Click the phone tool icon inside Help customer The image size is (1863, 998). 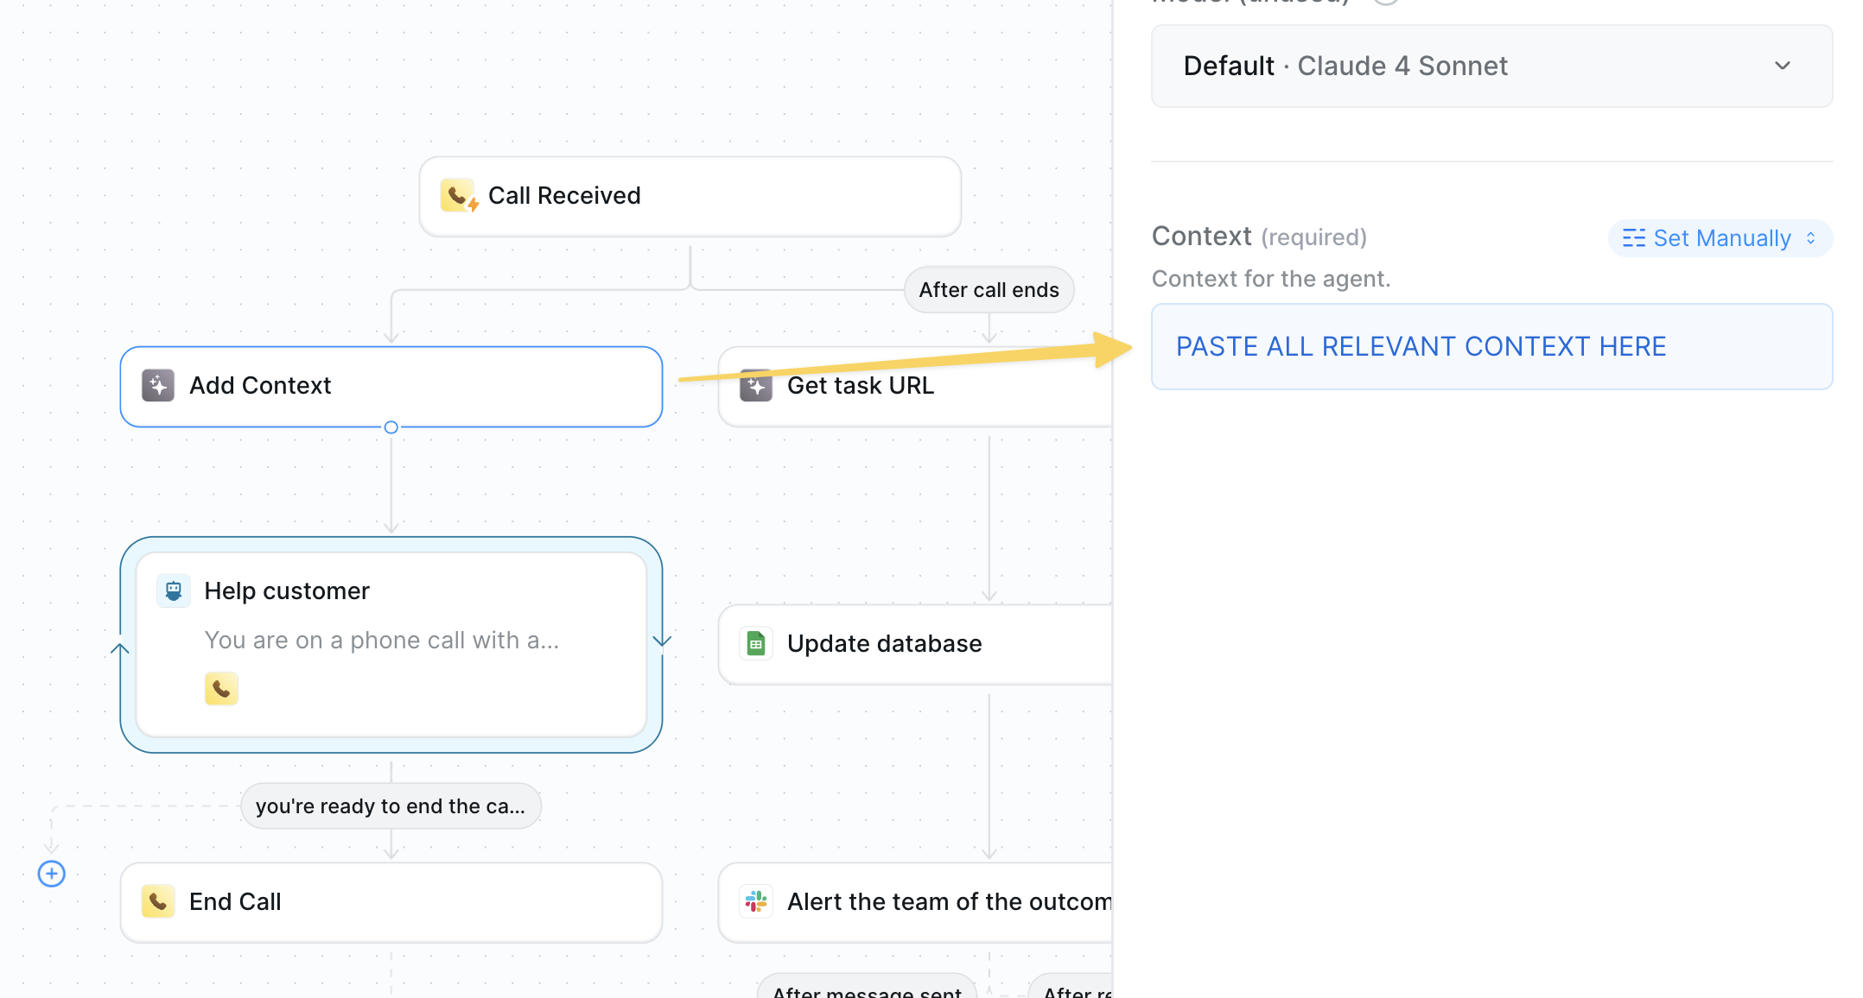(x=221, y=689)
